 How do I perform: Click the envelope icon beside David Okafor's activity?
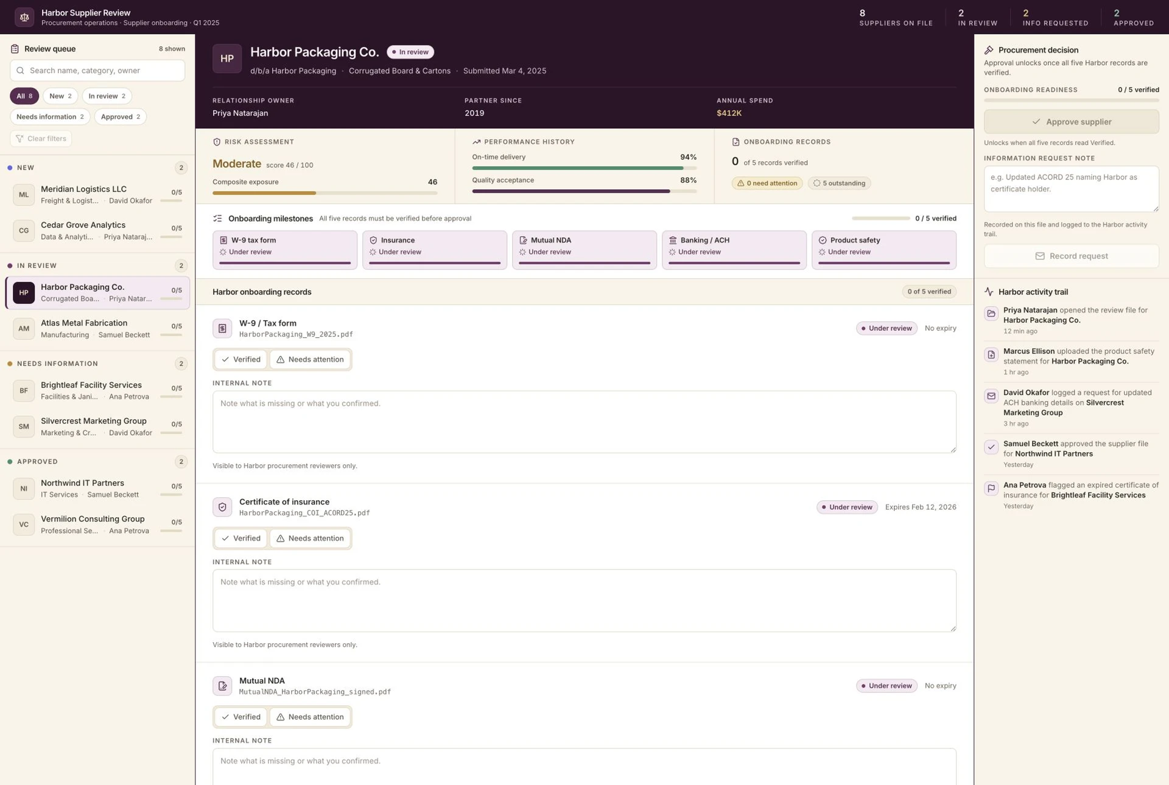pyautogui.click(x=991, y=396)
